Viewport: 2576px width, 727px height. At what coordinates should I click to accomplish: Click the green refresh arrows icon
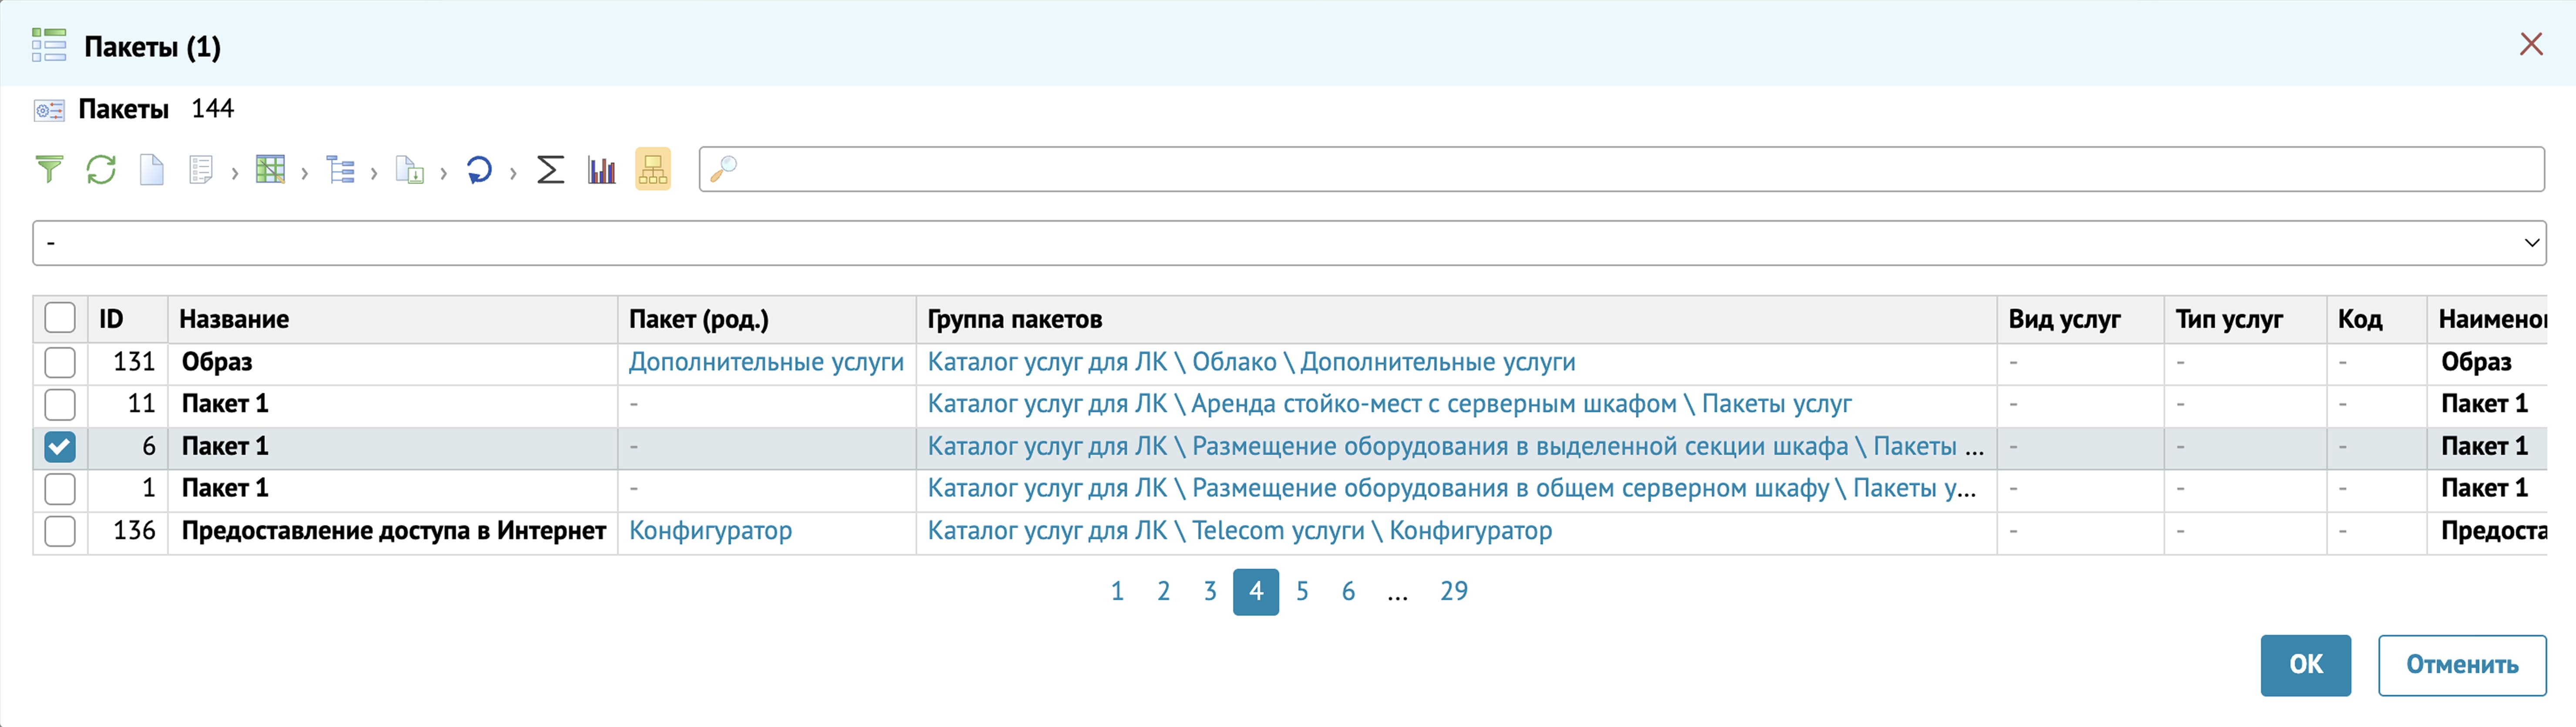pyautogui.click(x=101, y=170)
